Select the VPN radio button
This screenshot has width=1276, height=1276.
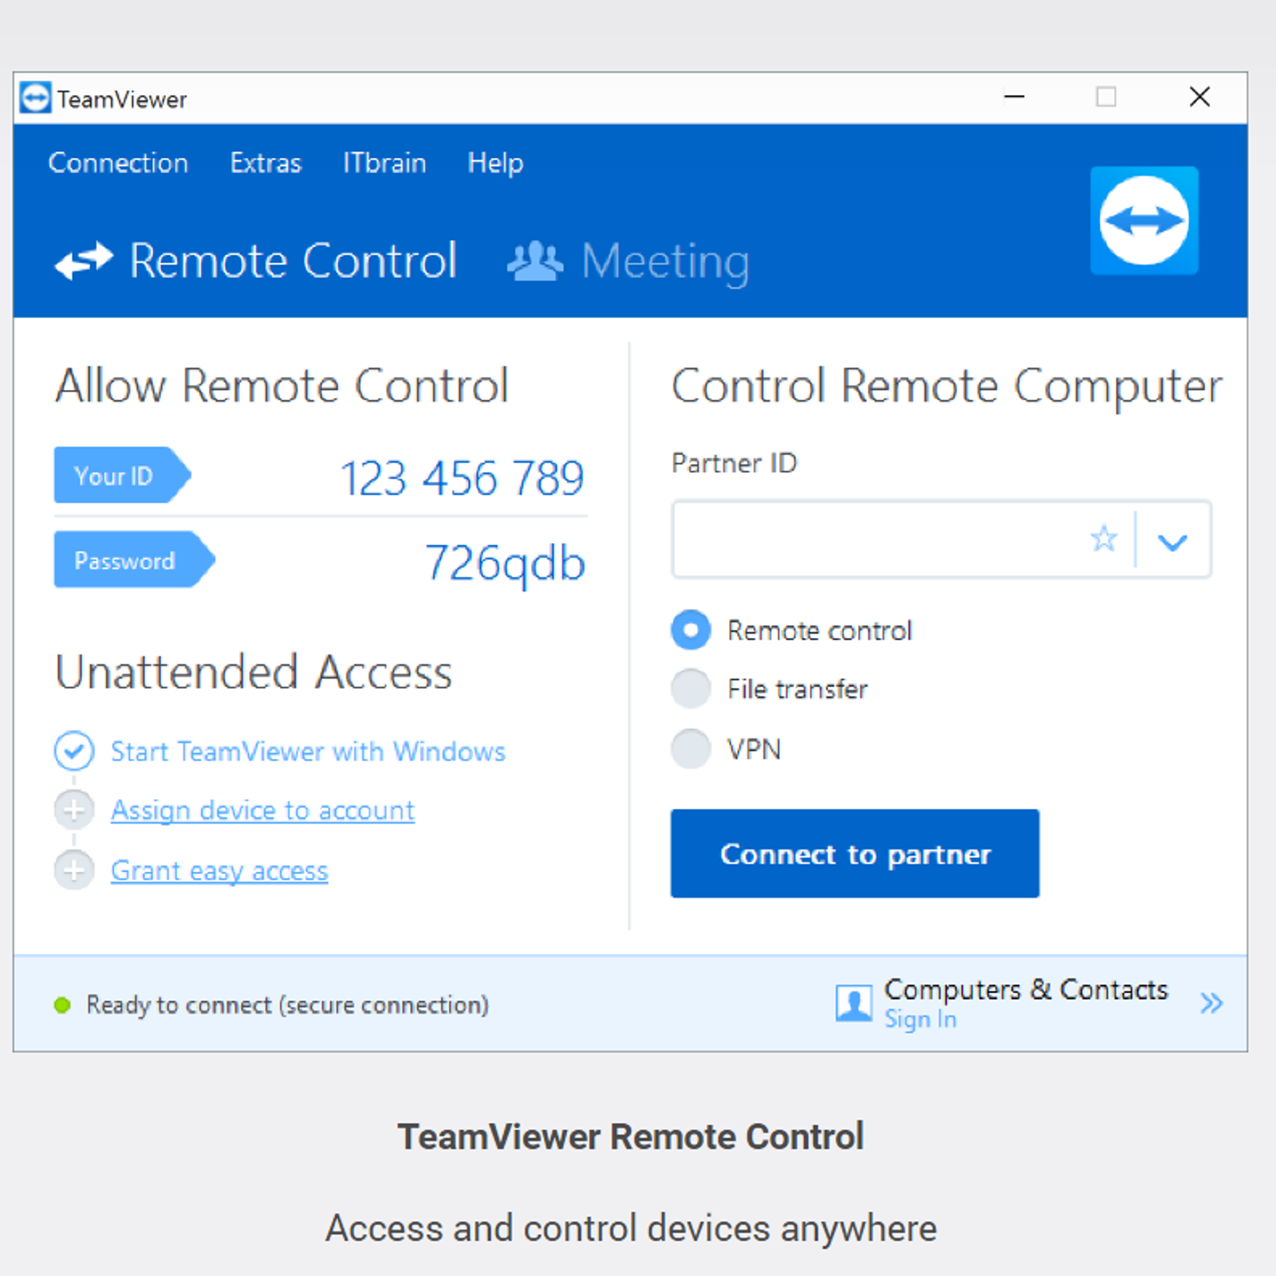[x=691, y=749]
